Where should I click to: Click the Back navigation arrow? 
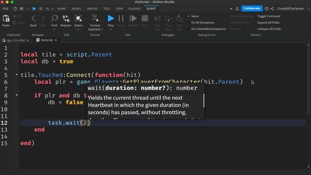click(34, 18)
